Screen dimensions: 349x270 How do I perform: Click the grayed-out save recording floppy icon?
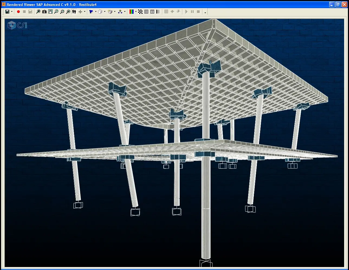(x=30, y=12)
